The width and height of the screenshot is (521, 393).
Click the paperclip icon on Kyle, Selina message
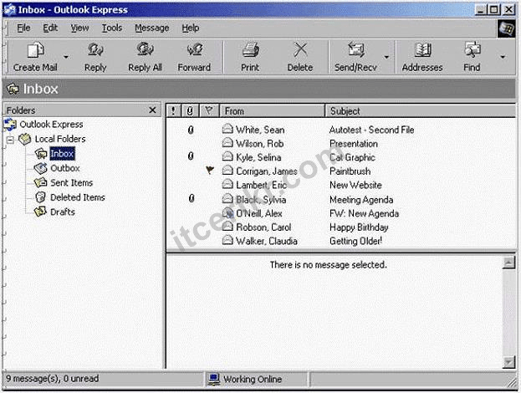(x=191, y=156)
